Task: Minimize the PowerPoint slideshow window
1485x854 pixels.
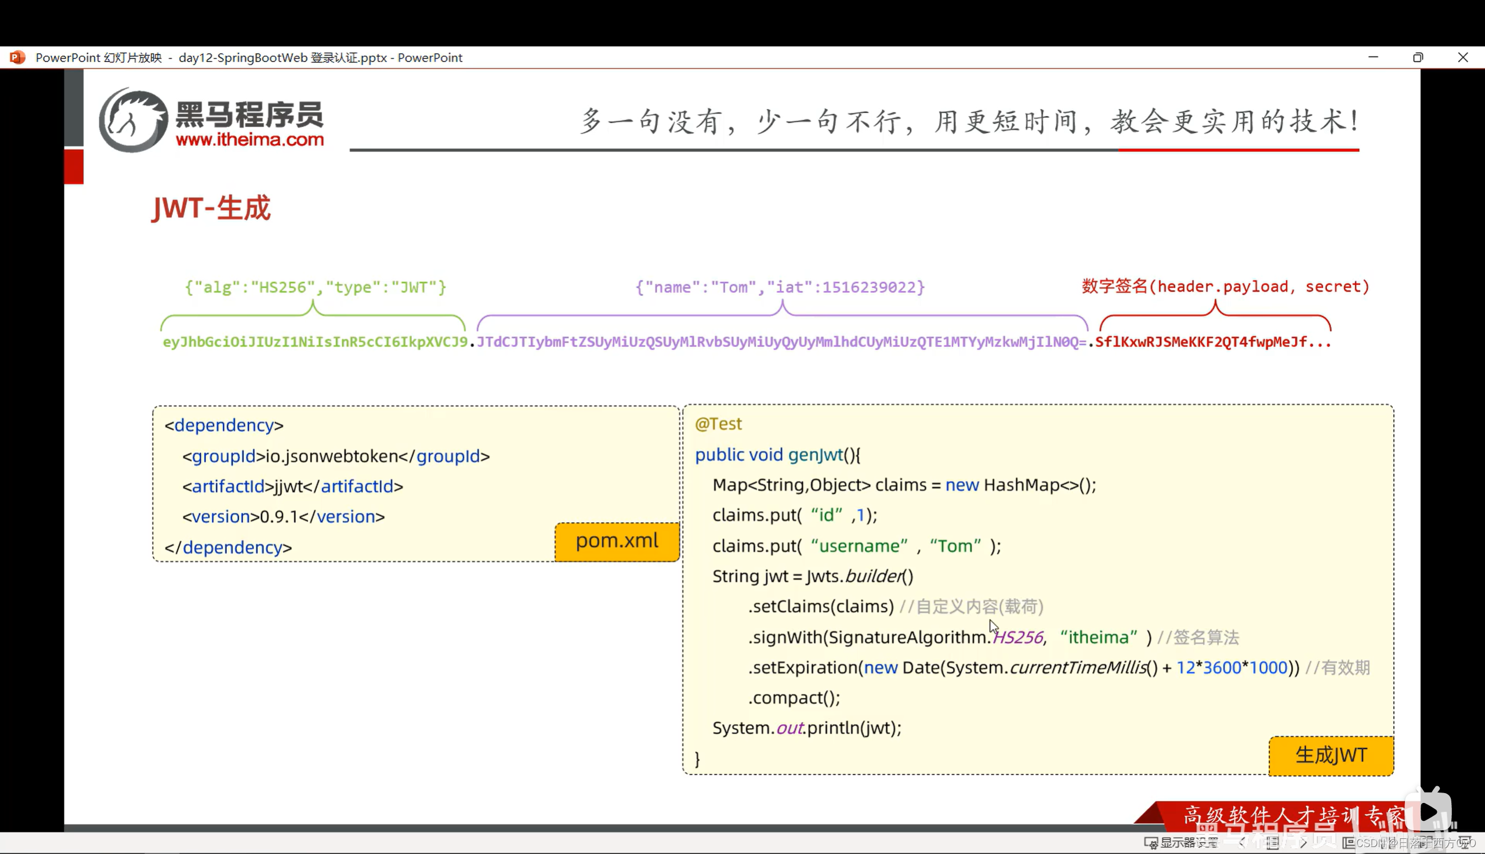Action: (1373, 57)
